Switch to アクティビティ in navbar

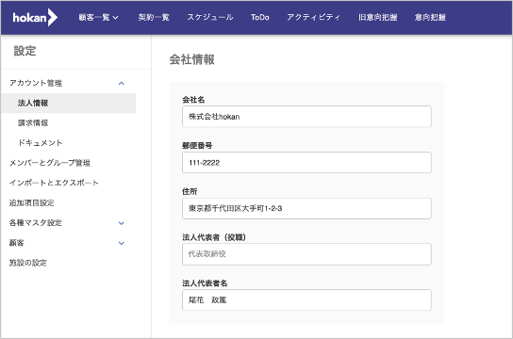[x=313, y=17]
